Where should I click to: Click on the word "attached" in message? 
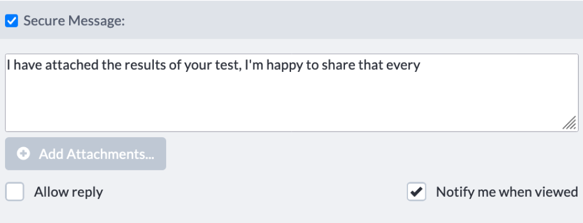(67, 65)
